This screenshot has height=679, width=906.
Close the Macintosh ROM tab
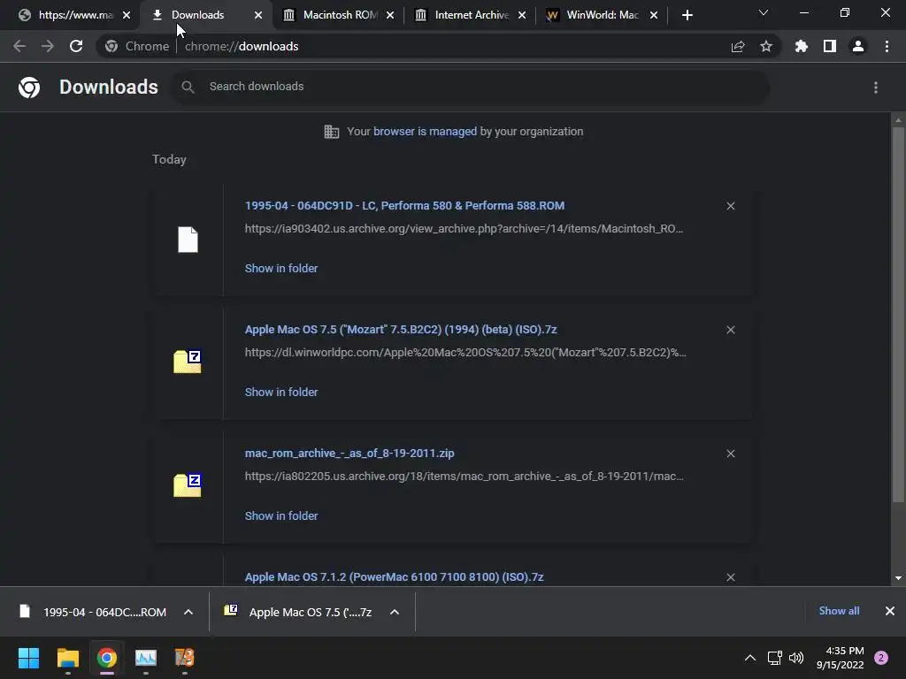pyautogui.click(x=390, y=15)
